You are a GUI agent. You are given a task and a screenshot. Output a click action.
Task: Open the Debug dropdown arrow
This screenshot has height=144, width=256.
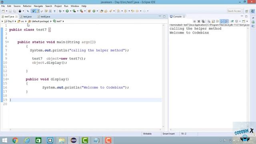[x=63, y=11]
